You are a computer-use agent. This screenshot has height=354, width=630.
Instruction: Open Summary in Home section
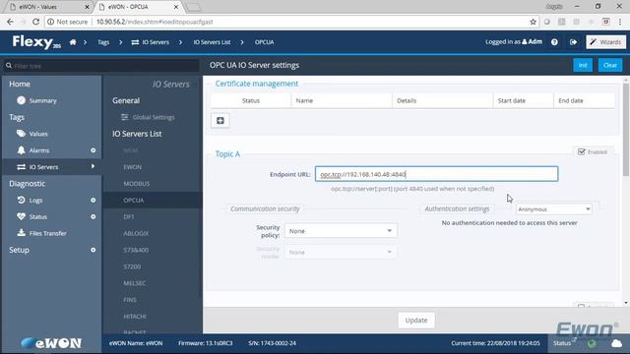tap(42, 100)
